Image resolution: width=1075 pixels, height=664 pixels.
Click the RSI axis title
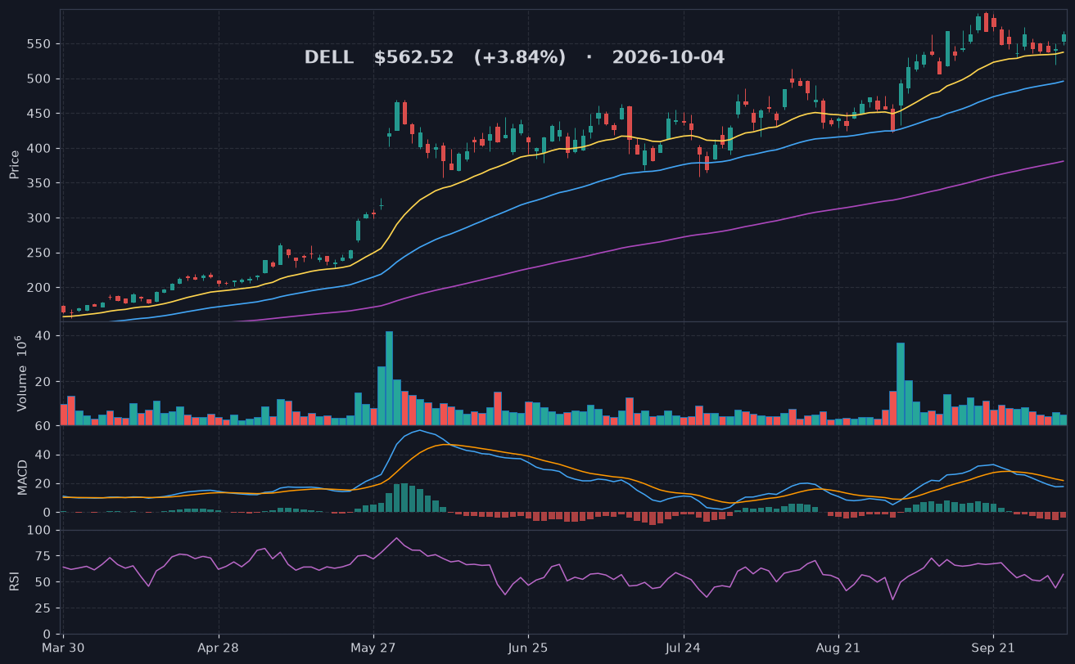pyautogui.click(x=15, y=581)
